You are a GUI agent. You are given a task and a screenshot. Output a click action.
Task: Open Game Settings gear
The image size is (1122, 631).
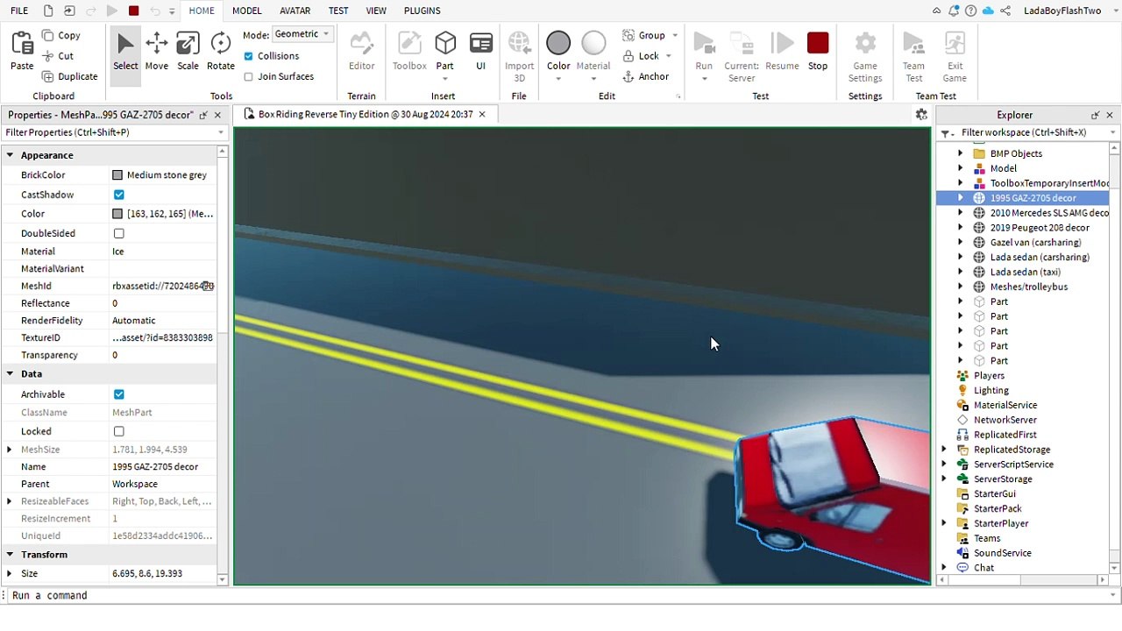pos(865,44)
